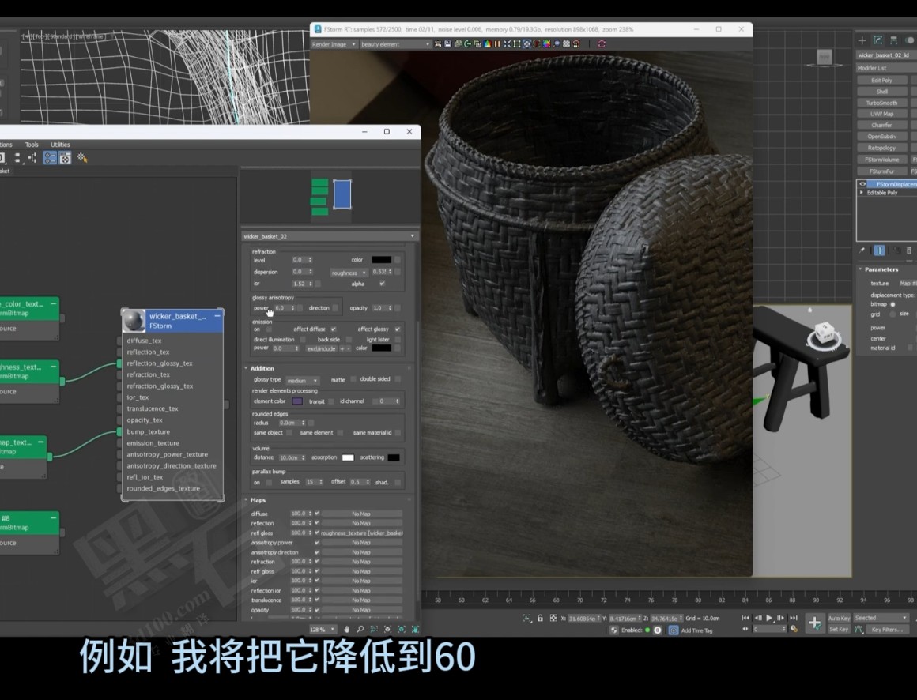Toggle the affect glossy checkbox
This screenshot has height=700, width=917.
coord(398,329)
